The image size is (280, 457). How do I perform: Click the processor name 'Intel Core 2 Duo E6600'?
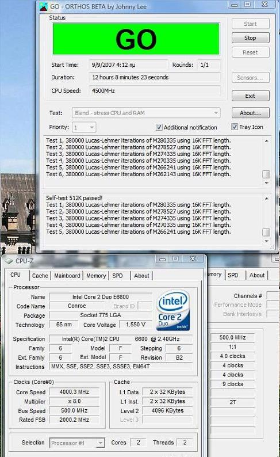[x=101, y=297]
